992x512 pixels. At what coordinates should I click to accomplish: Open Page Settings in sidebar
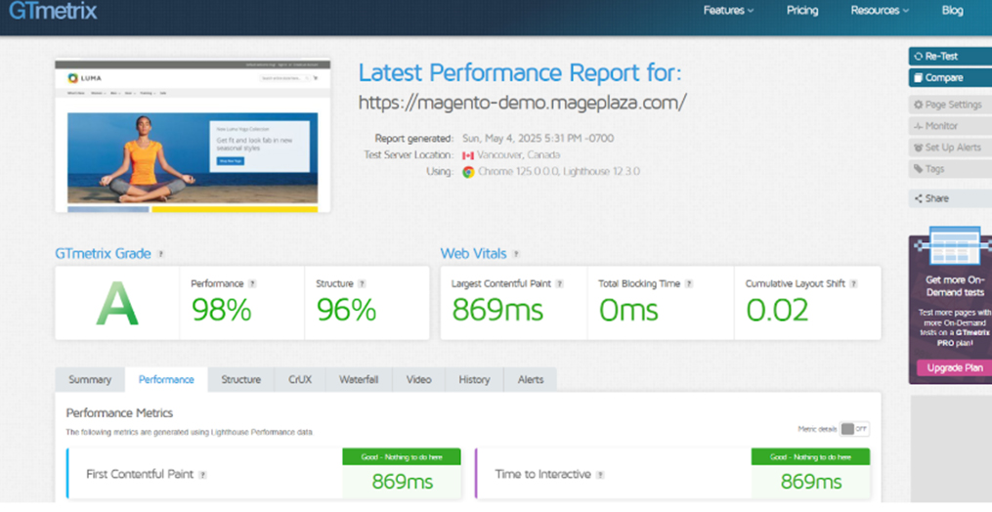(950, 105)
